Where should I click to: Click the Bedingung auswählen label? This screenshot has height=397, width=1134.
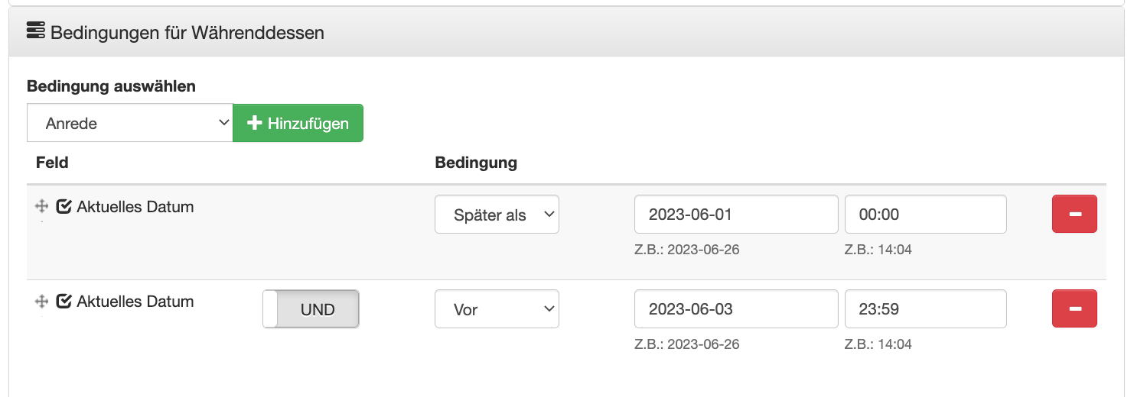click(x=111, y=86)
